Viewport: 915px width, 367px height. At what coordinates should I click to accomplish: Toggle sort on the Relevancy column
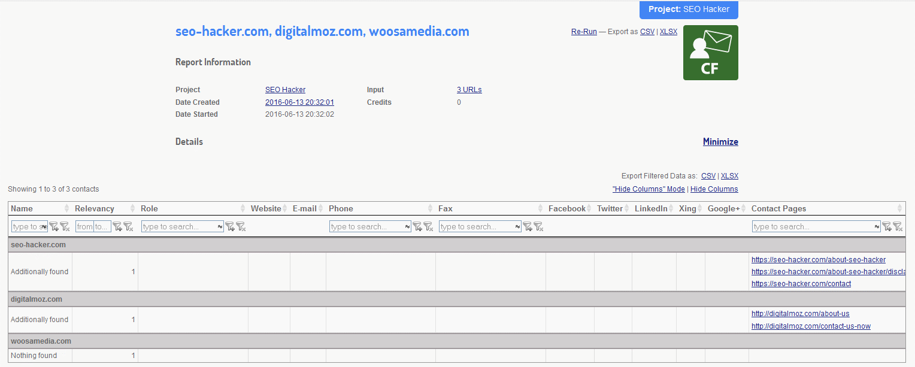coord(133,208)
